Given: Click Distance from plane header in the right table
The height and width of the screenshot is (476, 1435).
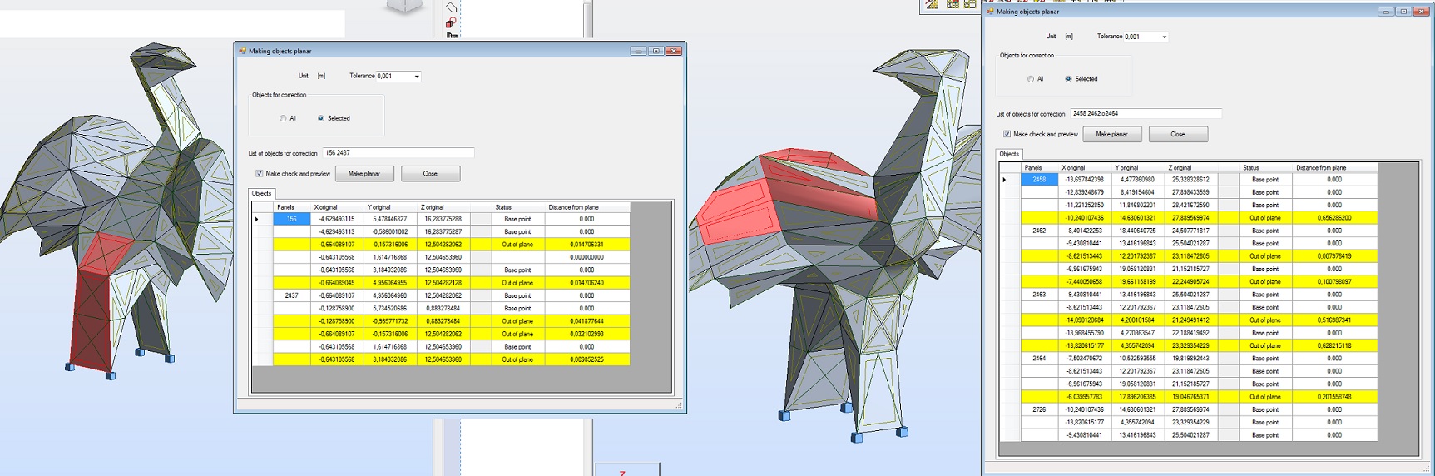Looking at the screenshot, I should pyautogui.click(x=1334, y=168).
